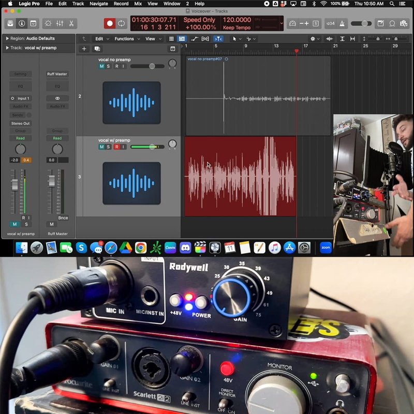This screenshot has width=414, height=414.
Task: Open the Functions dropdown menu
Action: 127,39
